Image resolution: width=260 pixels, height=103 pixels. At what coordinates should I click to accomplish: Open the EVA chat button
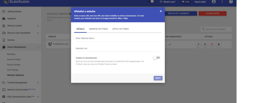click(186, 2)
